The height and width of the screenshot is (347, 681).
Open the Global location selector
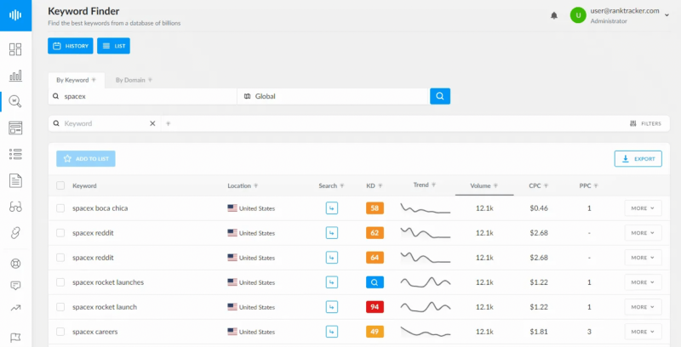pos(333,96)
